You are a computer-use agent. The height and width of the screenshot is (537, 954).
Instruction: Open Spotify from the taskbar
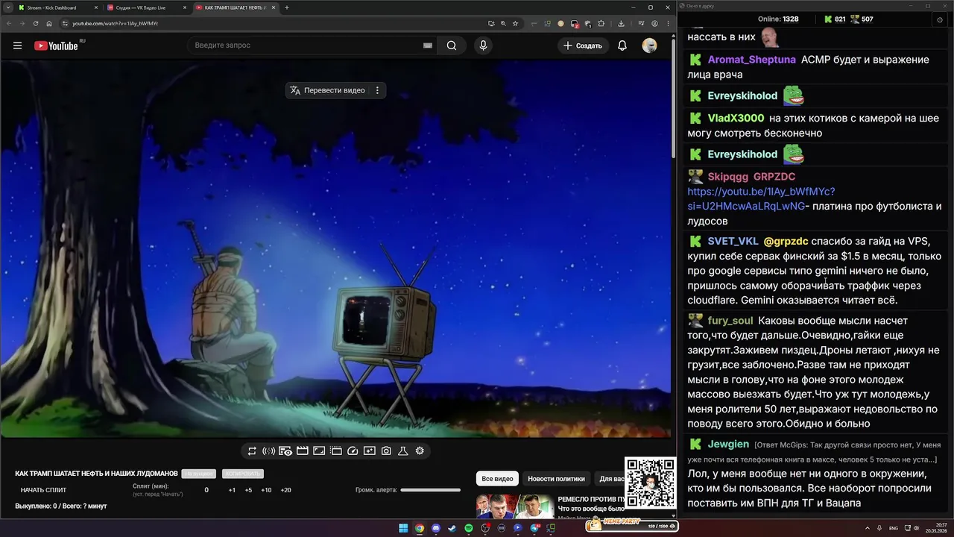(x=469, y=528)
